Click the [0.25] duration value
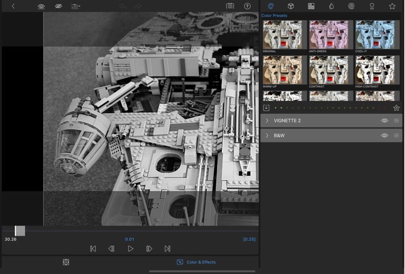 [249, 239]
